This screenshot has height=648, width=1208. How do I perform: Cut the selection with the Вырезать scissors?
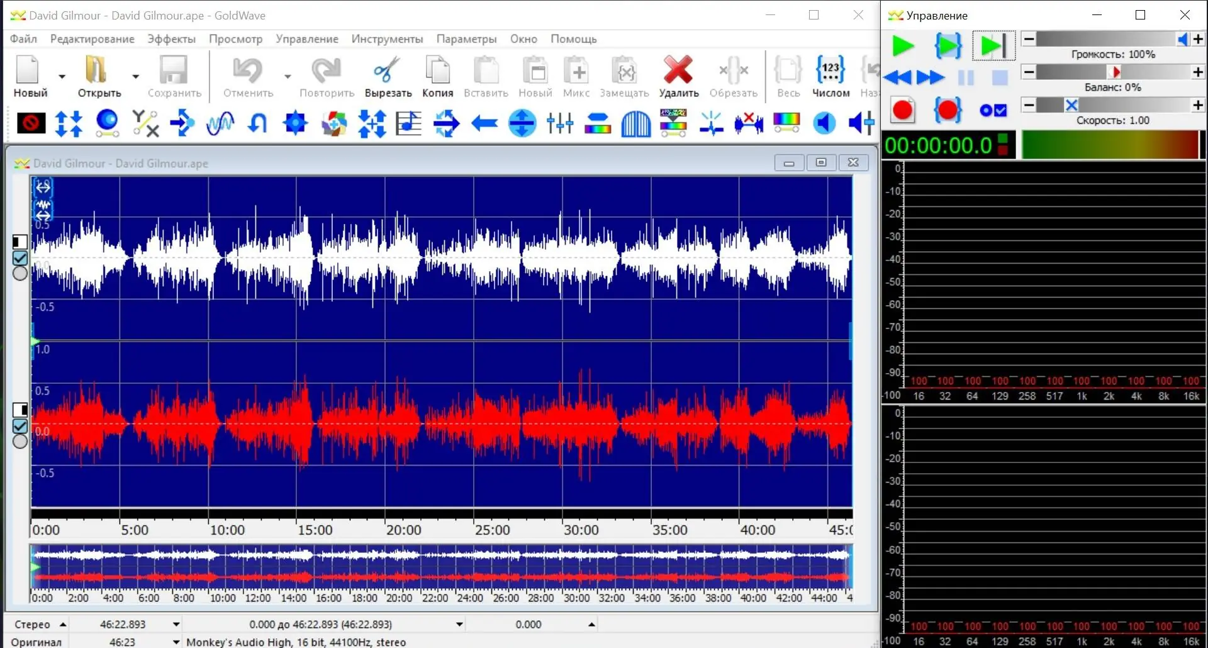tap(388, 75)
